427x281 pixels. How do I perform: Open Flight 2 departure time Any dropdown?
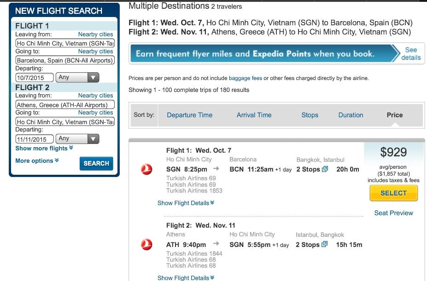coord(77,139)
